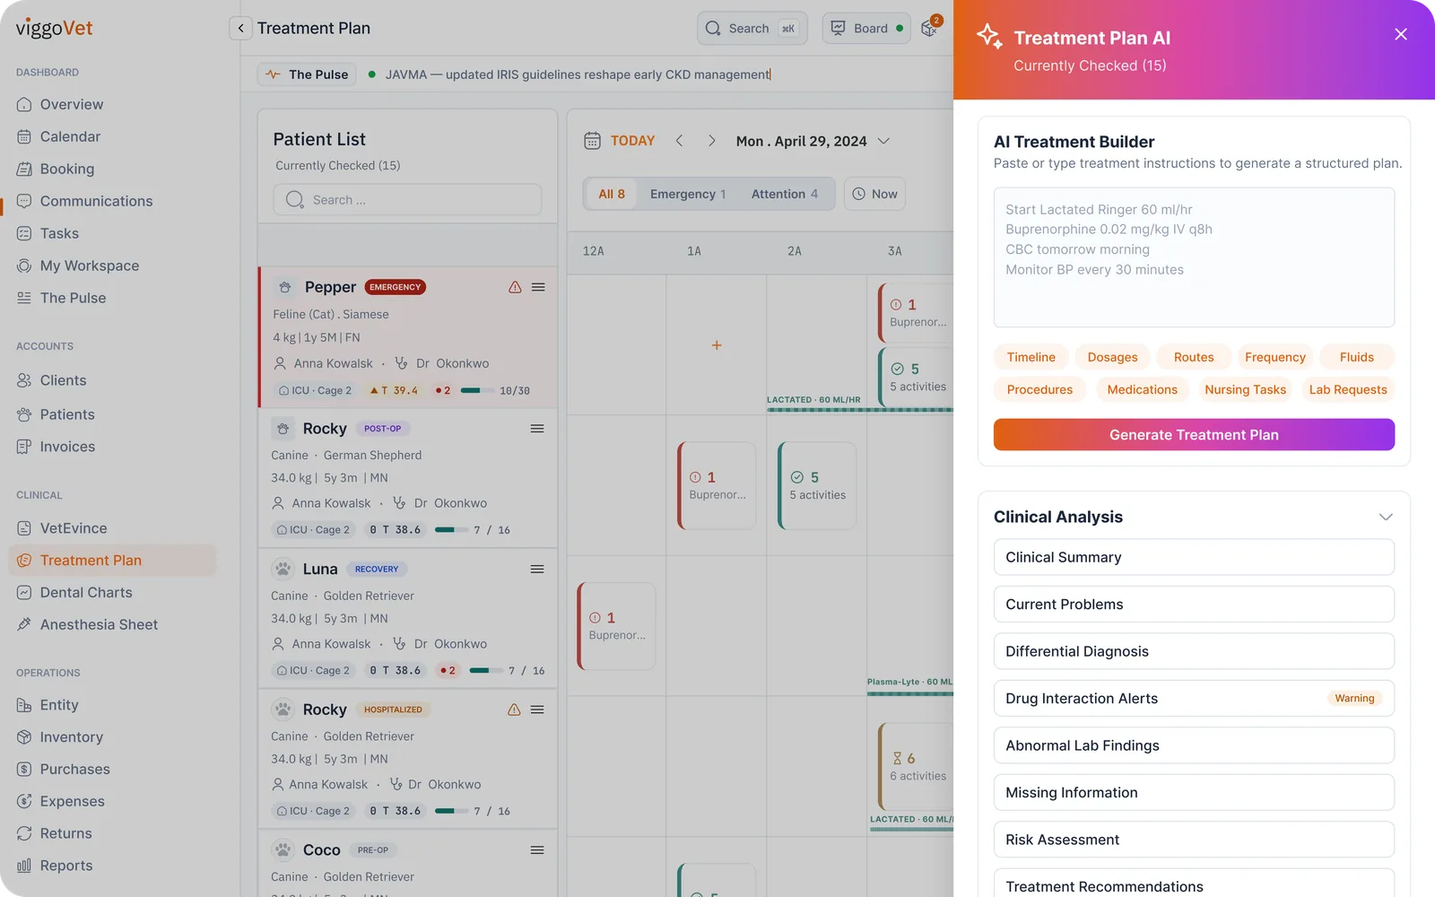Collapse the Clinical Analysis section

1385,517
